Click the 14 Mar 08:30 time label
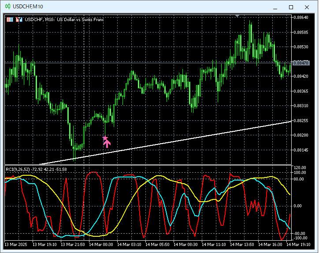Screen dimensions: 319x253 coord(185,245)
